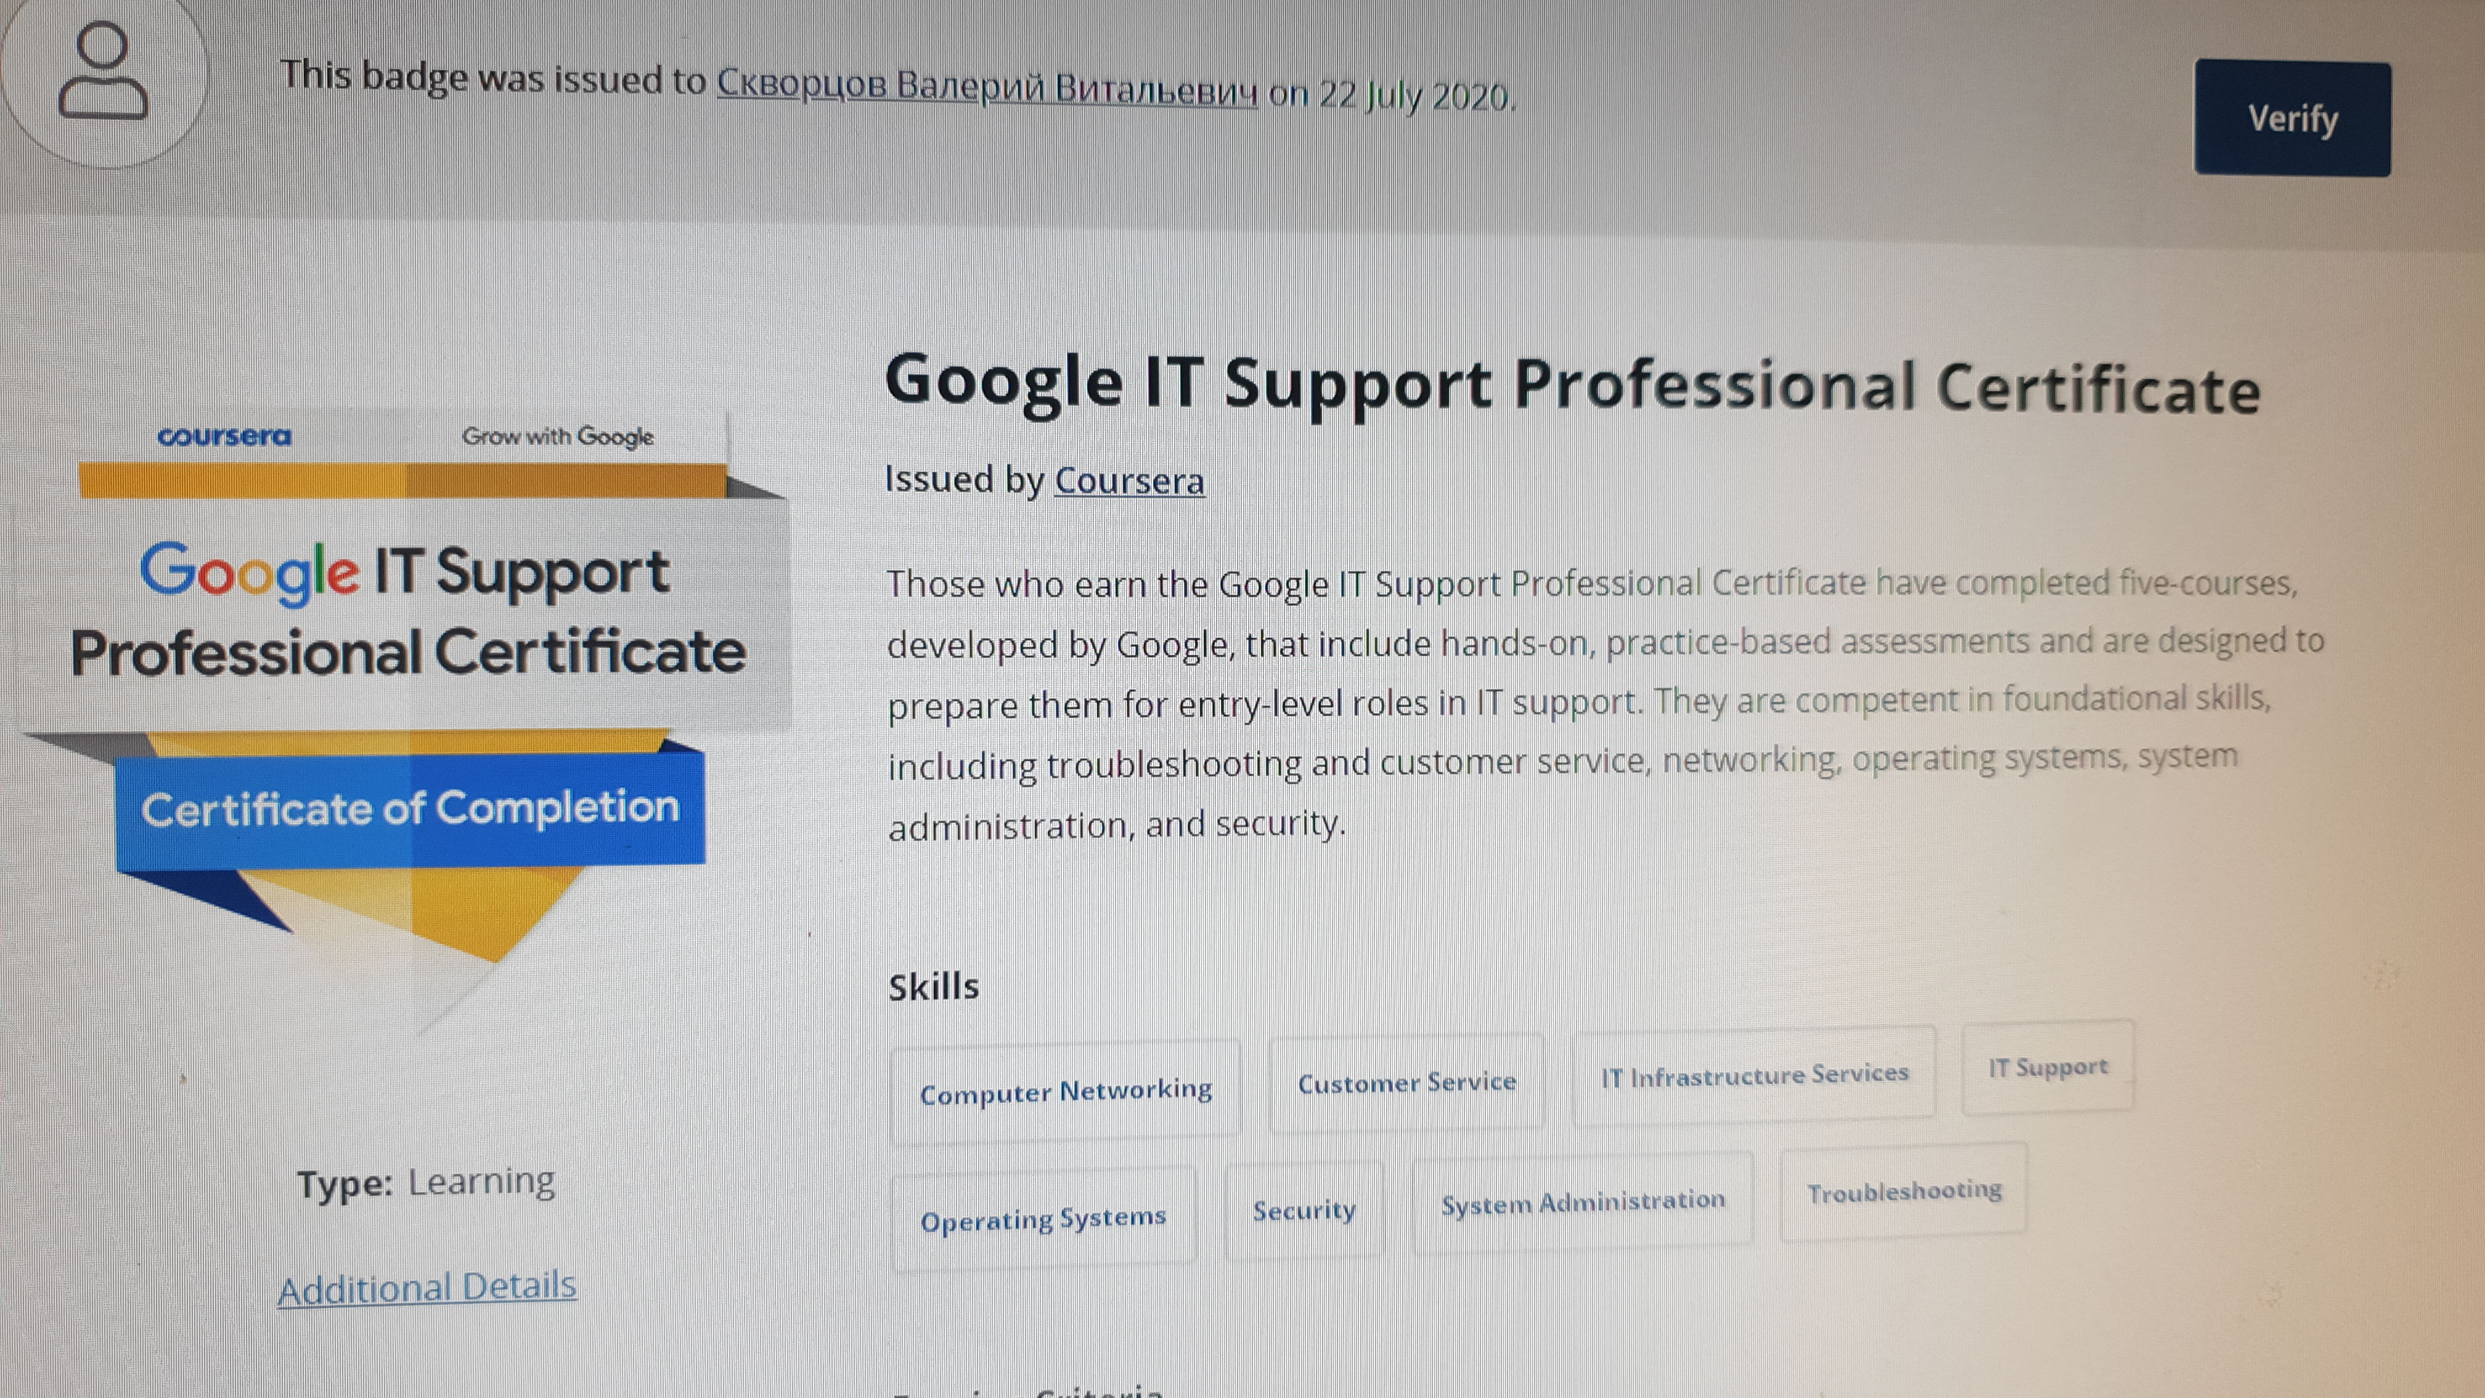Select the Computer Networking skill tag
This screenshot has width=2485, height=1398.
[x=1066, y=1091]
